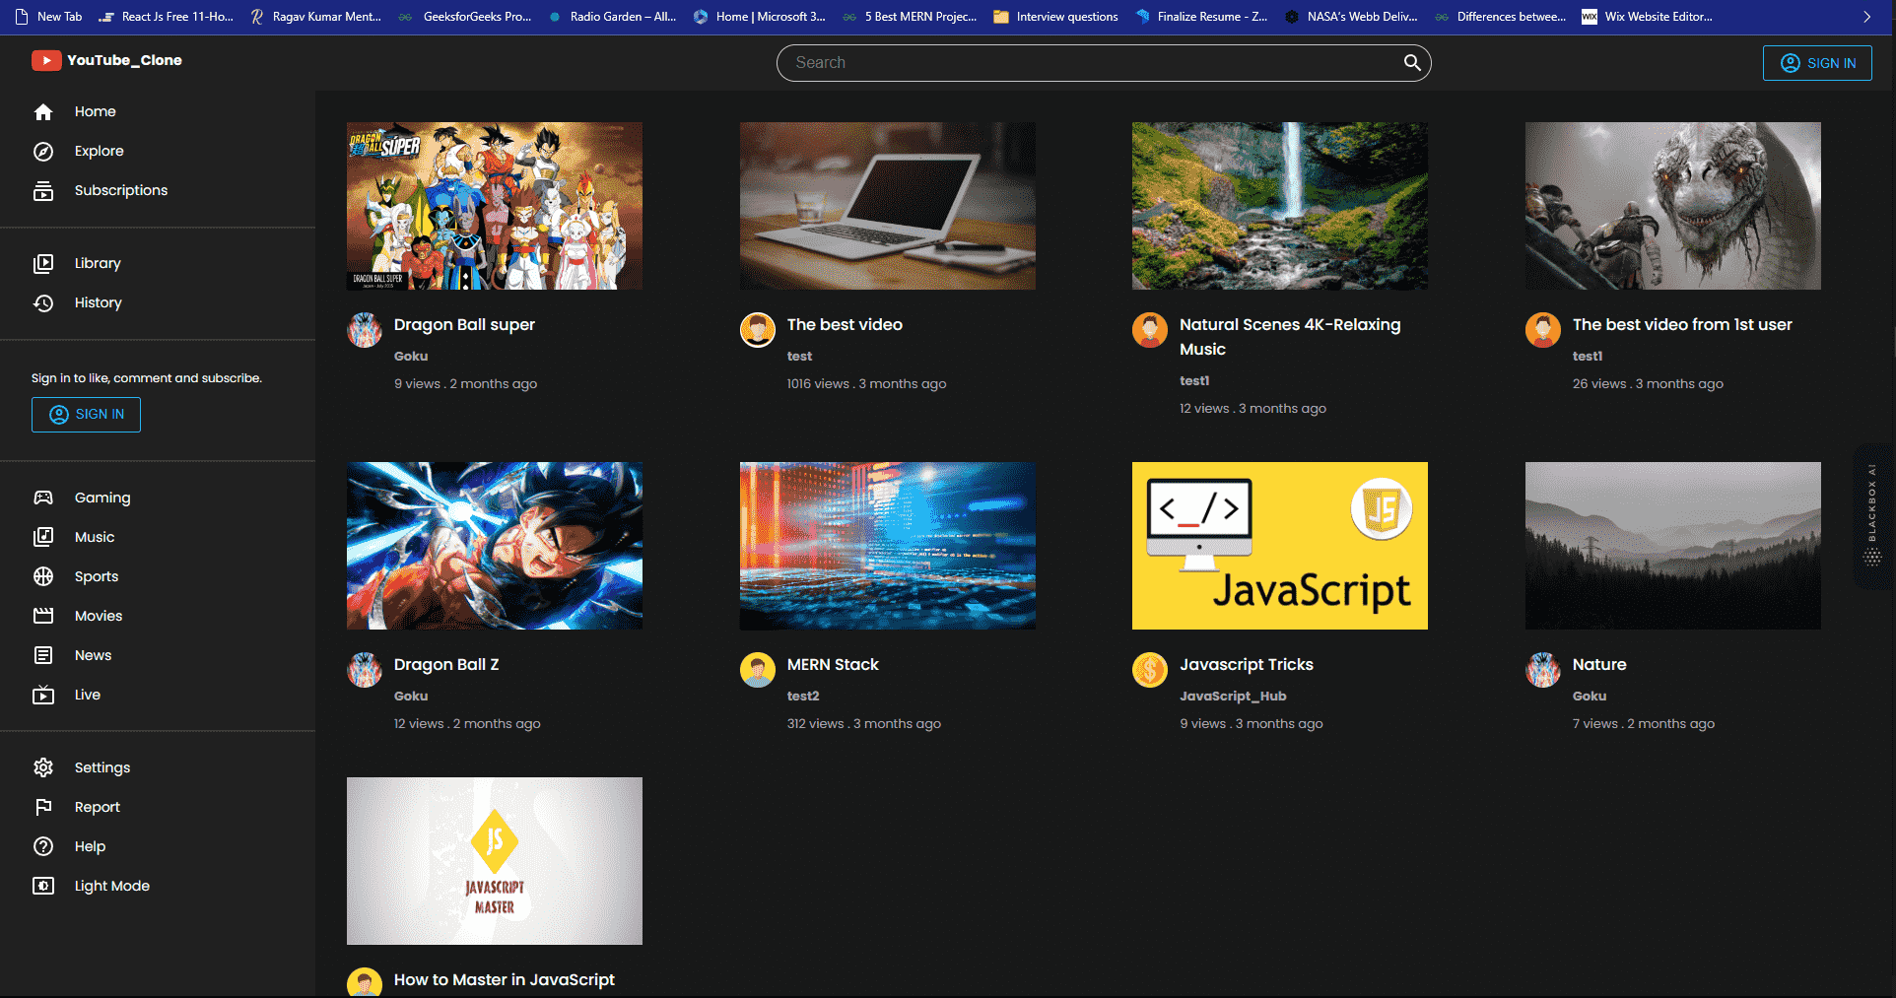Click avatar beside MERN Stack video
Image resolution: width=1896 pixels, height=998 pixels.
click(x=758, y=670)
